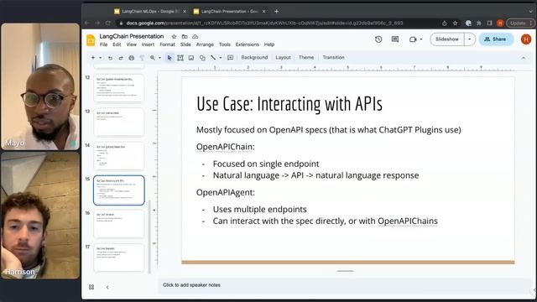Viewport: 537px width, 302px height.
Task: Select slide 14 thumbnail
Action: pos(119,156)
